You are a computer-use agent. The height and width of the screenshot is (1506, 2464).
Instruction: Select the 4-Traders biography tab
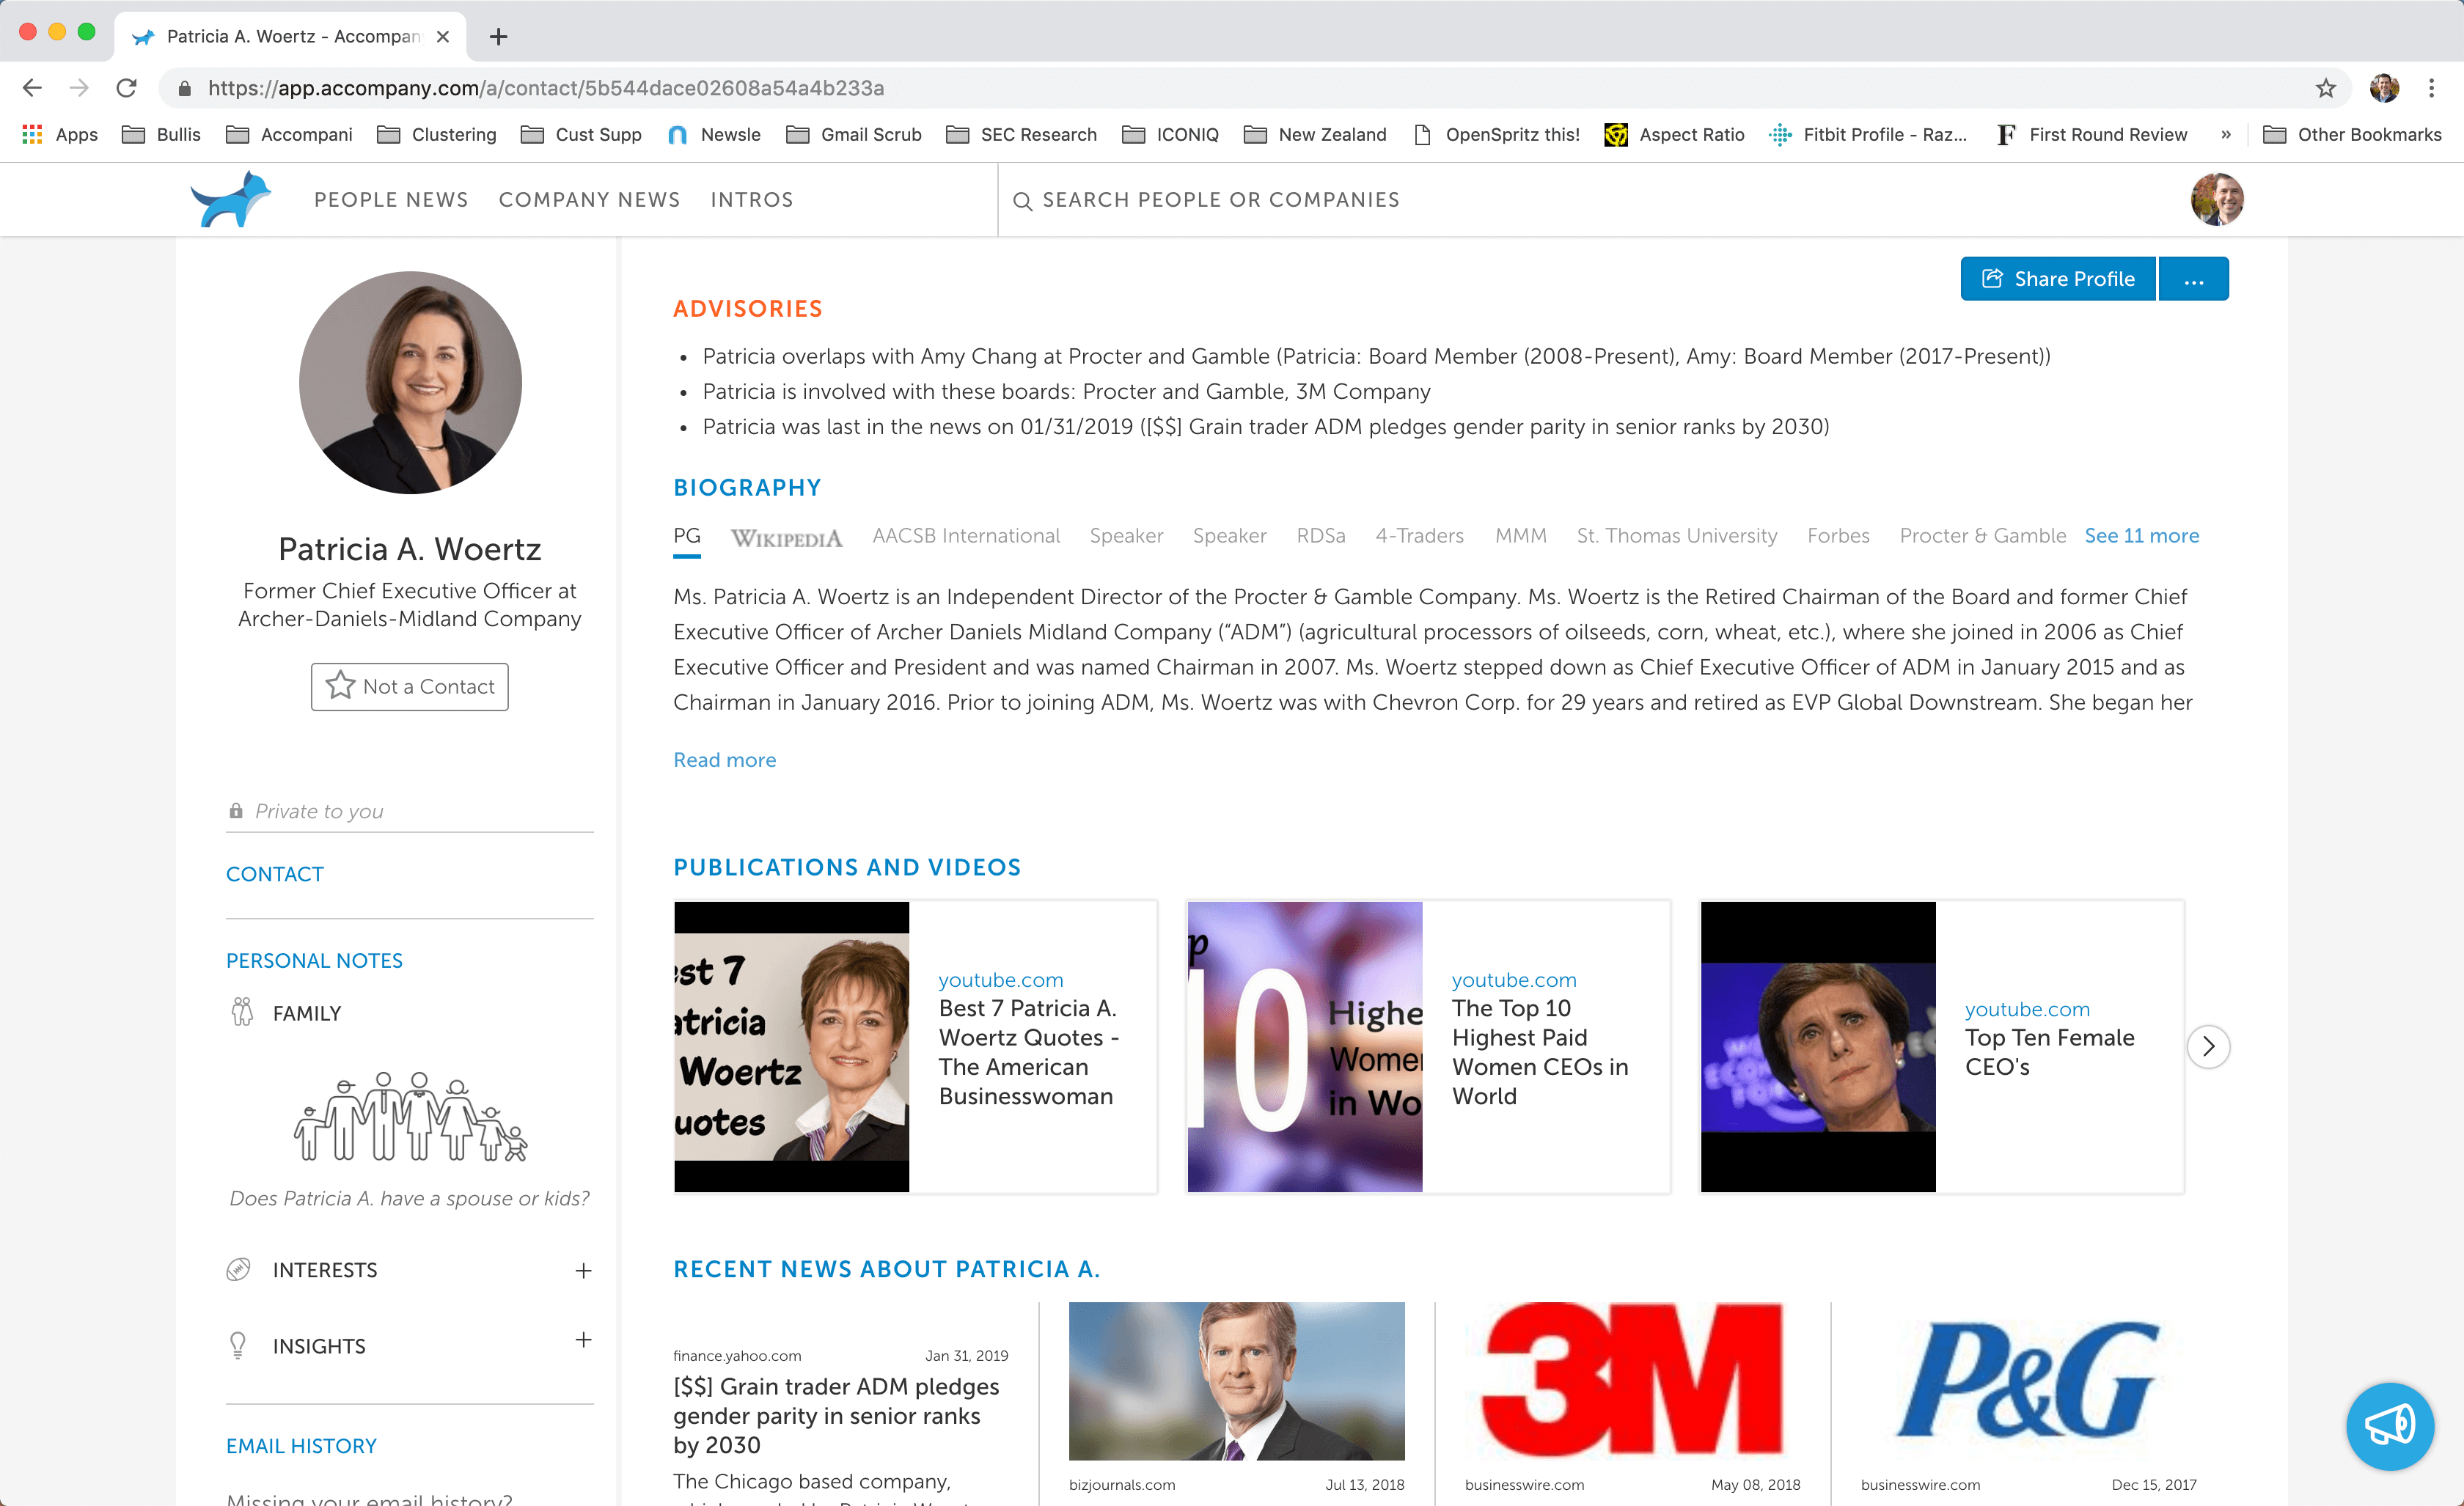(1419, 536)
